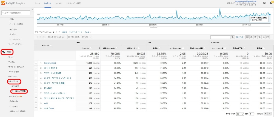This screenshot has height=117, width=274.
Task: Open the サタデーナイトシンドローム keyword link
Action: pyautogui.click(x=55, y=93)
